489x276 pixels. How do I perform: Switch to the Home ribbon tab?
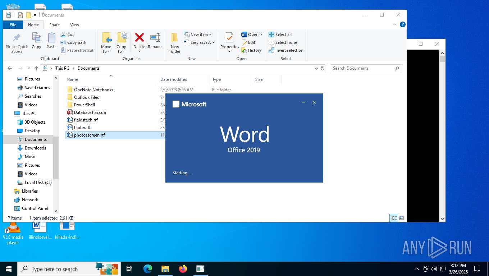tap(33, 25)
